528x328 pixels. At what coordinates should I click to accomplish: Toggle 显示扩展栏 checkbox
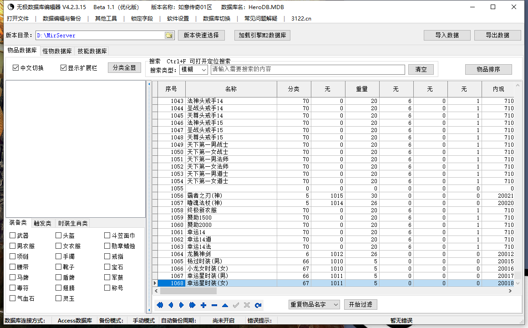click(x=63, y=68)
